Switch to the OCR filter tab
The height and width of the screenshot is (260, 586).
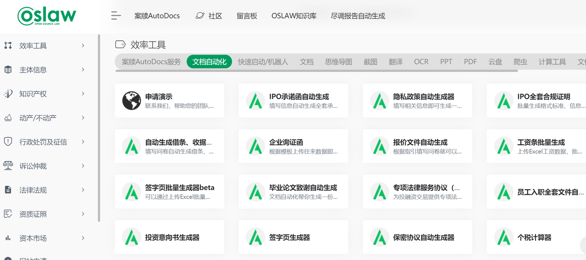pyautogui.click(x=421, y=61)
